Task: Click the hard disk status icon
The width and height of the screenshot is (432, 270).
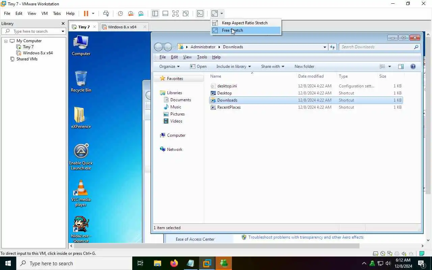Action: pyautogui.click(x=375, y=253)
